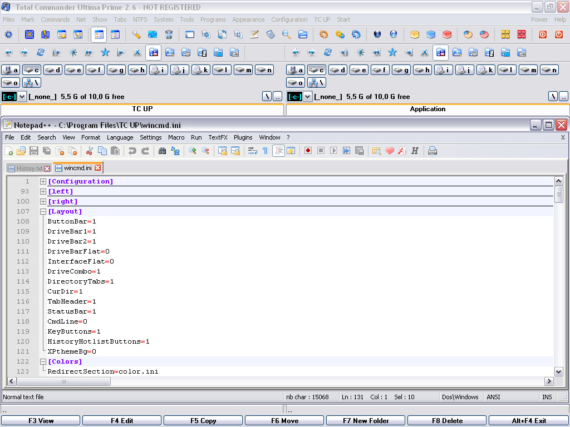Toggle the second synchronized scrolling lock icon
Viewport: 570px width, 427px height.
[235, 151]
